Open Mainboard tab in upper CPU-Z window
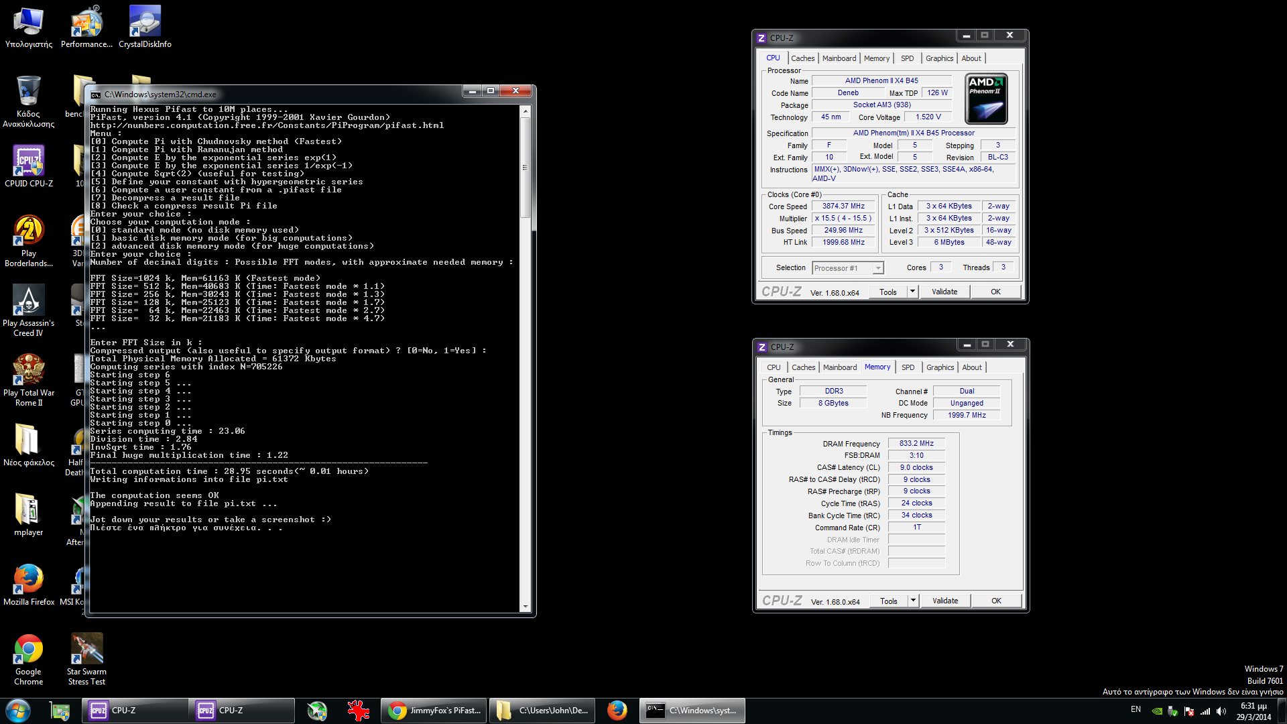 click(839, 58)
